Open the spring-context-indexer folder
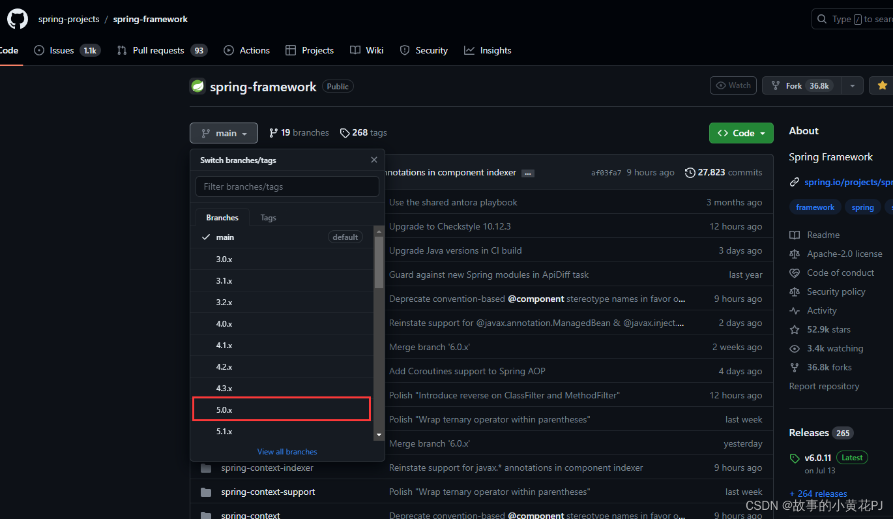Screen dimensions: 893x519 267,467
